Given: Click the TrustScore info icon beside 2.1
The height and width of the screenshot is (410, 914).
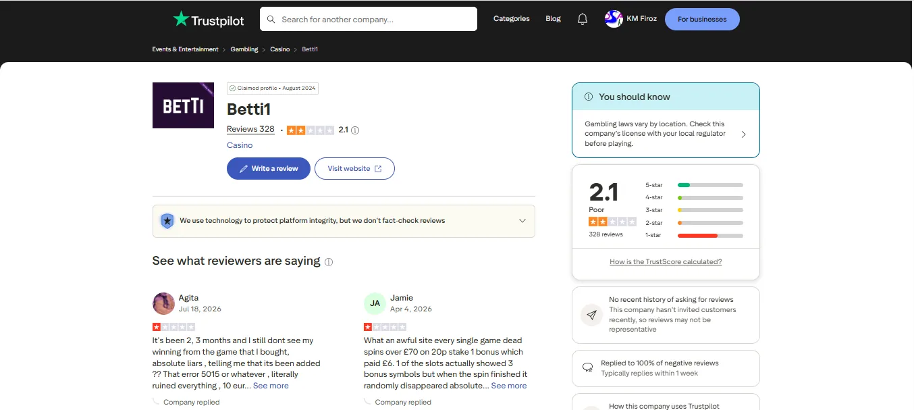Looking at the screenshot, I should tap(355, 130).
